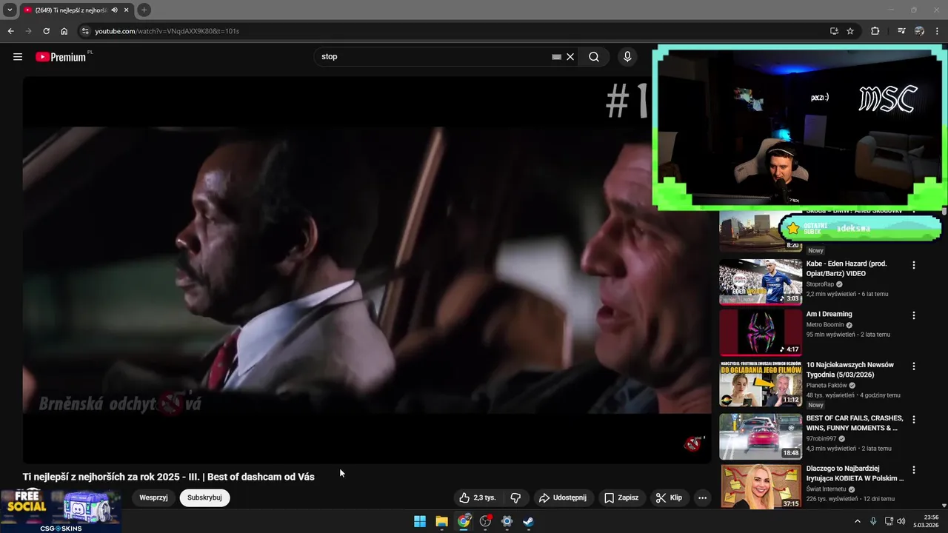Mute the tab via speaker icon

pyautogui.click(x=114, y=10)
